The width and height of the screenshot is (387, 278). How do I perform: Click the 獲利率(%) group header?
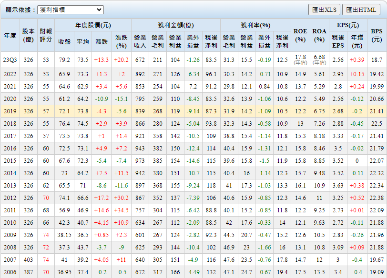[255, 25]
